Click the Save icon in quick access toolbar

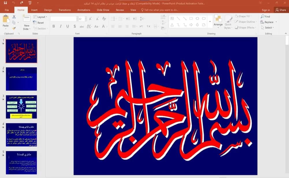click(5, 3)
